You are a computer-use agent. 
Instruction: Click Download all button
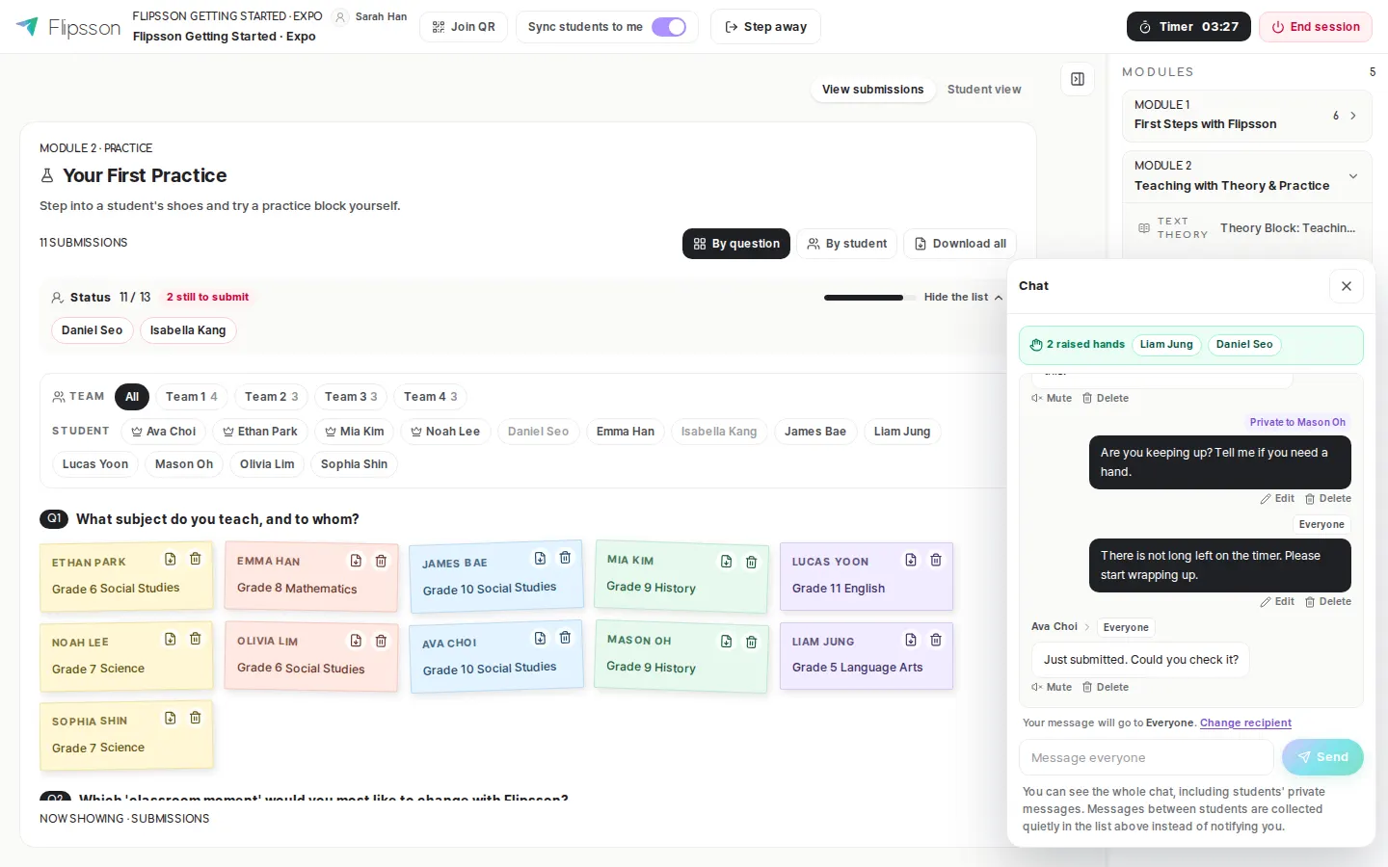click(x=960, y=244)
